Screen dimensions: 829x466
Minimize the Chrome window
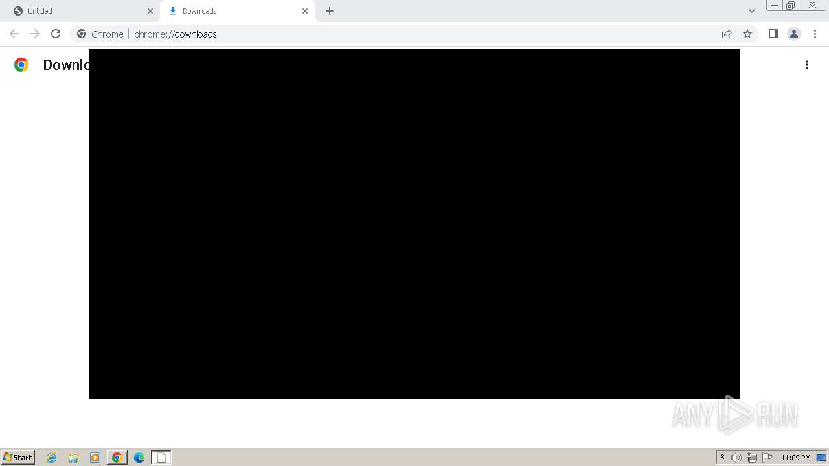click(x=775, y=6)
